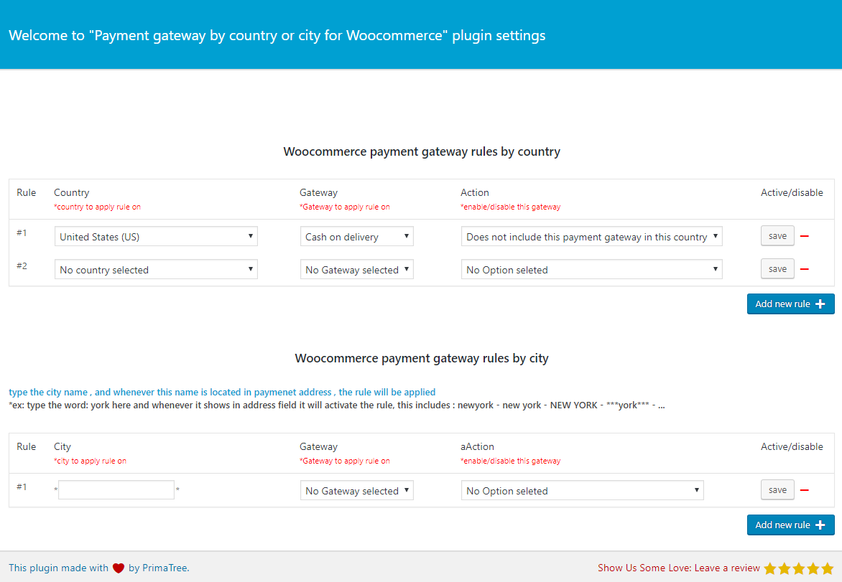Open 'No country selected' dropdown in rule #2

click(x=156, y=270)
